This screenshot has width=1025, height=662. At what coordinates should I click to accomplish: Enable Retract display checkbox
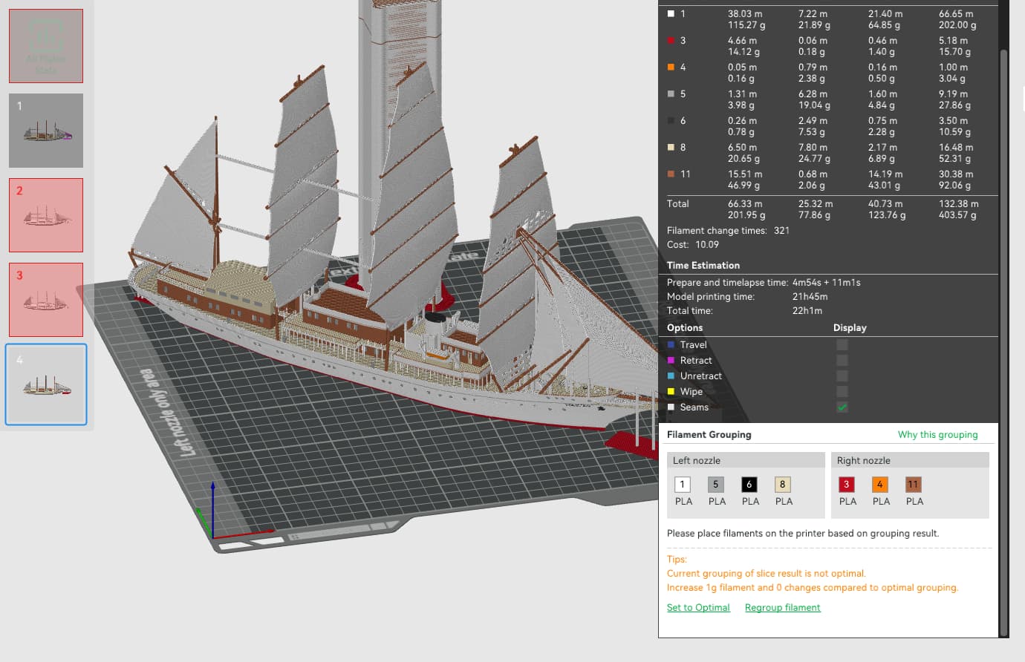[842, 360]
